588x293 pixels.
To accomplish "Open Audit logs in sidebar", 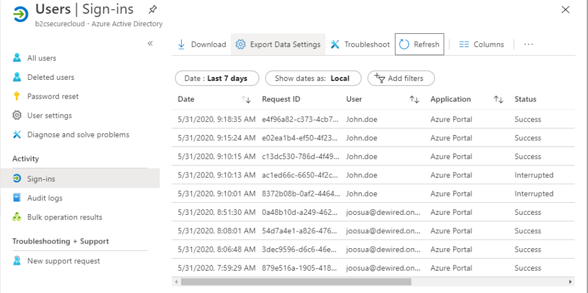I will tap(45, 198).
